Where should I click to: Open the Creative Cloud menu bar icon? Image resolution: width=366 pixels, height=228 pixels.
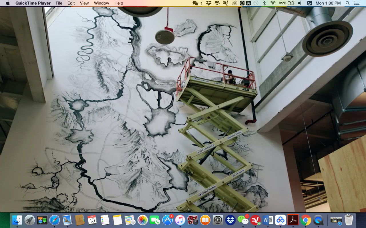click(234, 3)
